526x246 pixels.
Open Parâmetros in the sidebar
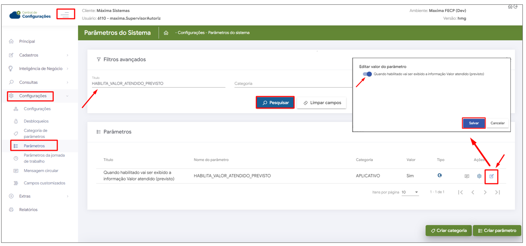[34, 146]
